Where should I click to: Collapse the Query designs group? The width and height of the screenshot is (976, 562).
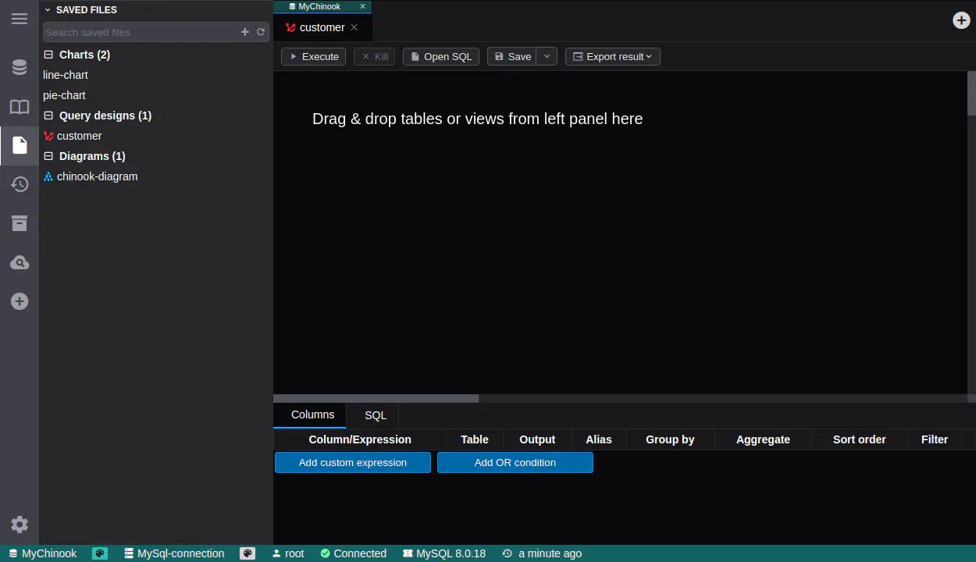[48, 116]
